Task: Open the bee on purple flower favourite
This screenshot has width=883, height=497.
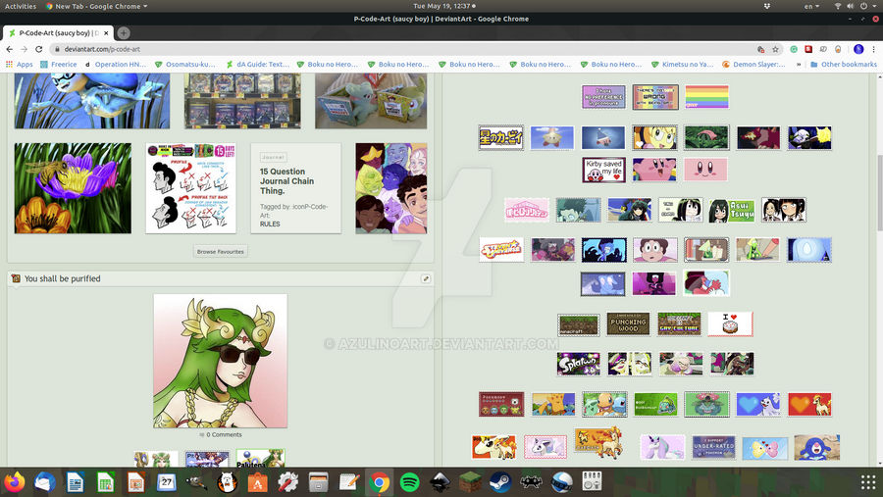Action: [x=73, y=188]
